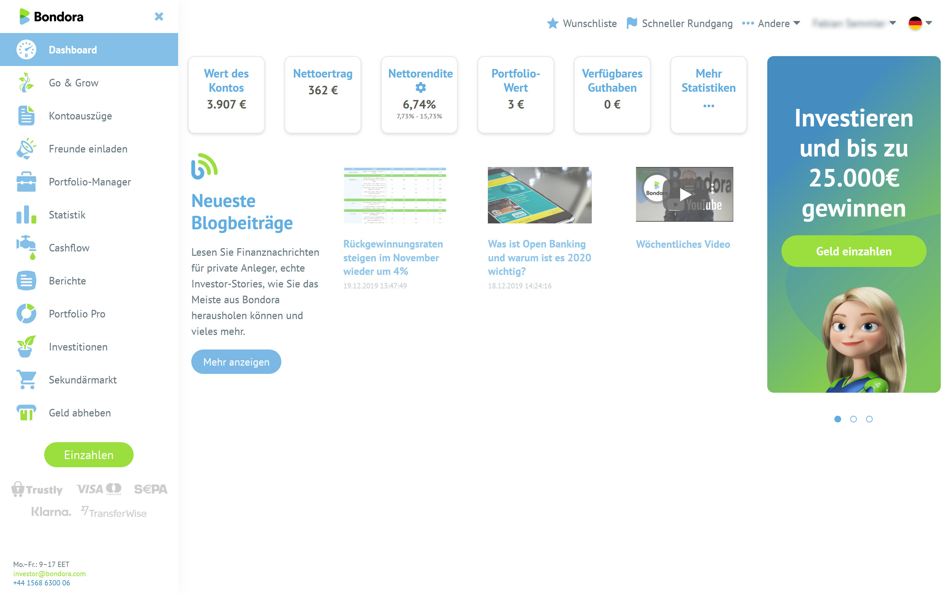The image size is (950, 594).
Task: Click the Mehr anzeigen button
Action: [x=236, y=361]
